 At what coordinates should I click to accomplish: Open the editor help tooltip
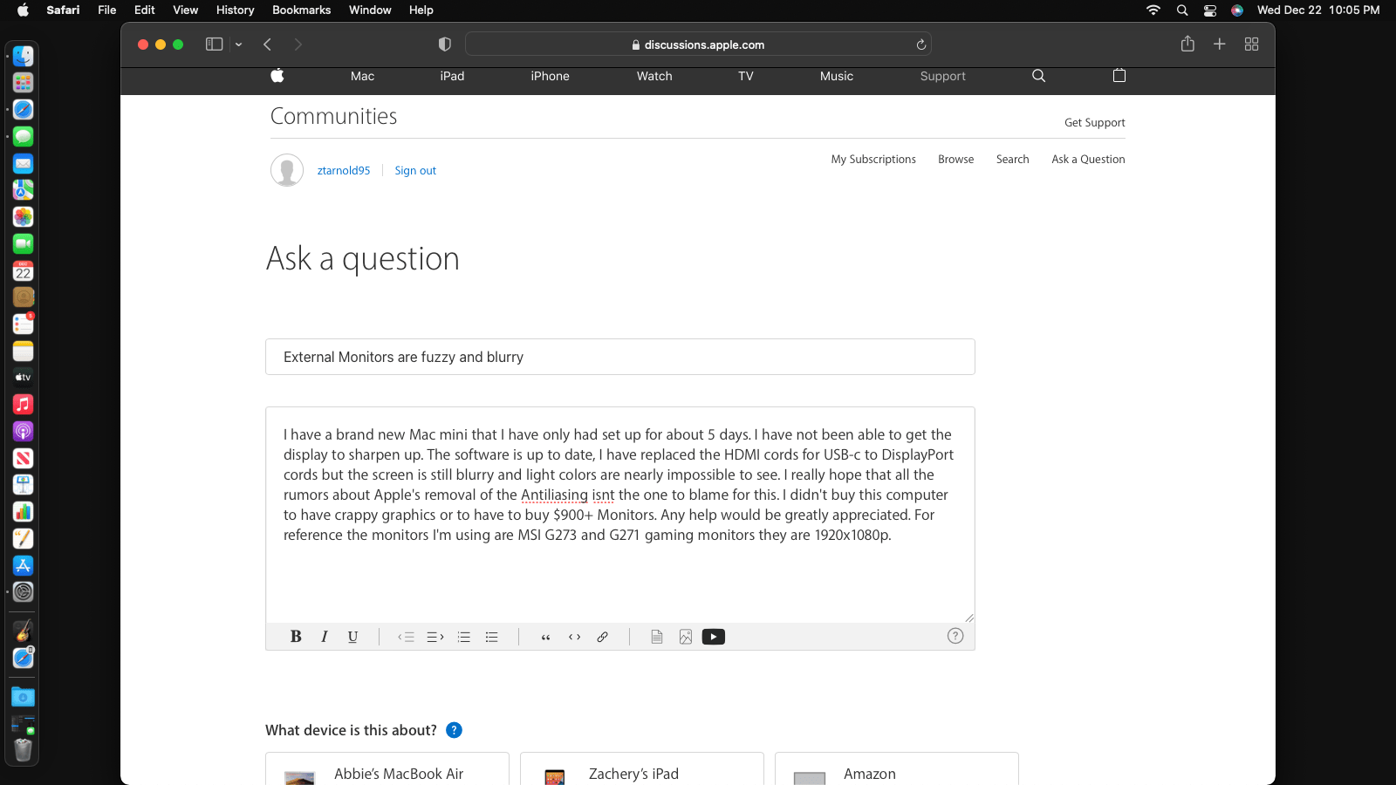955,636
